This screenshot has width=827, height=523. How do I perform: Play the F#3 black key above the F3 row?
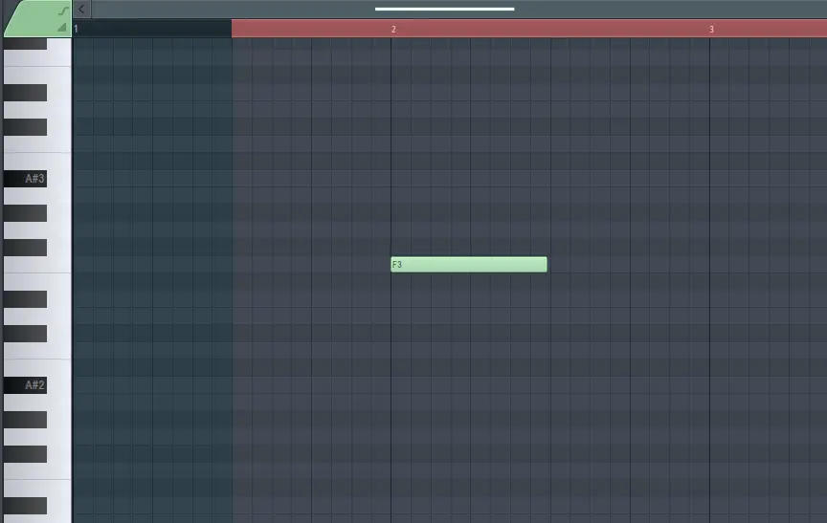(25, 248)
